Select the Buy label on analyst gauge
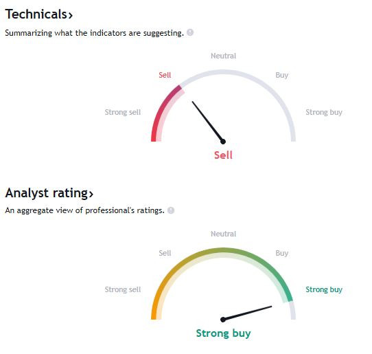This screenshot has width=372, height=354. 282,253
